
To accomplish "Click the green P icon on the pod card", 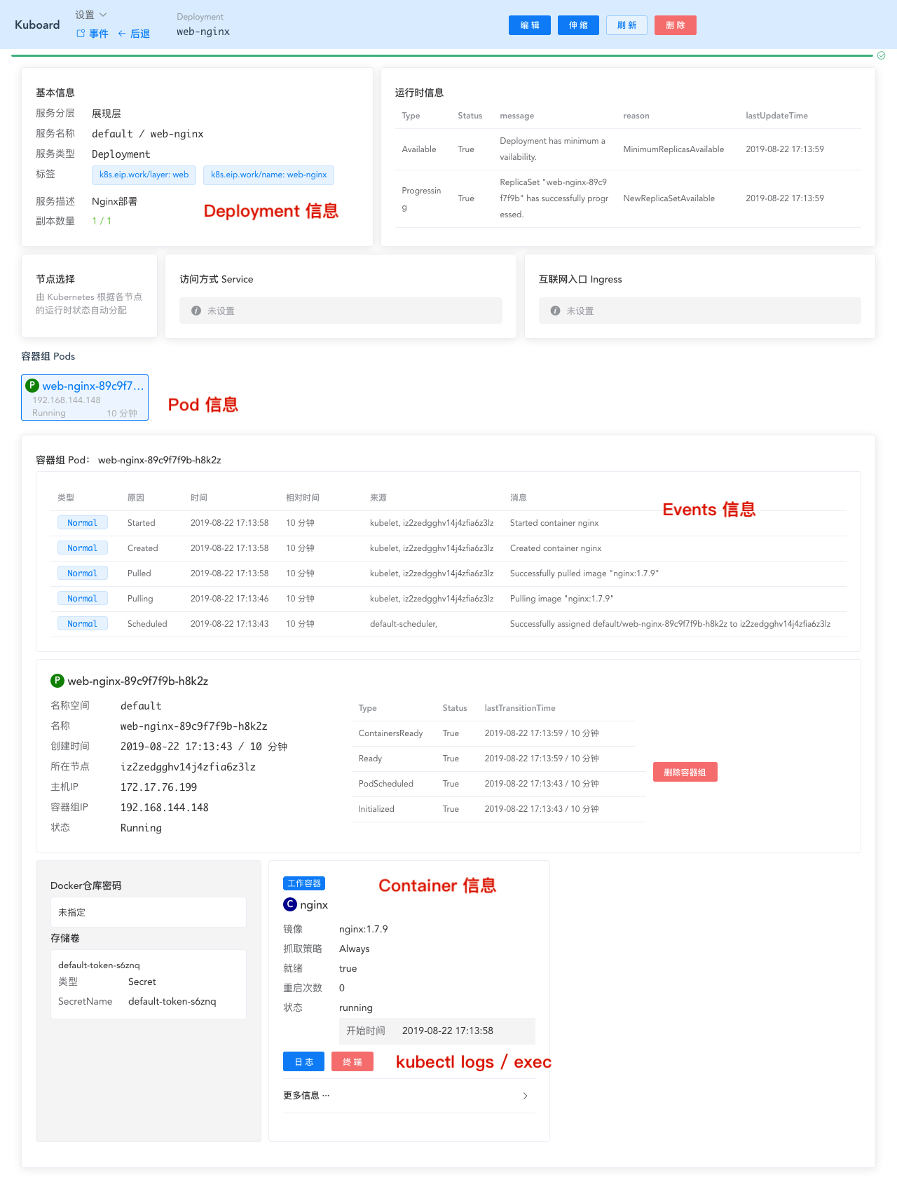I will (32, 385).
